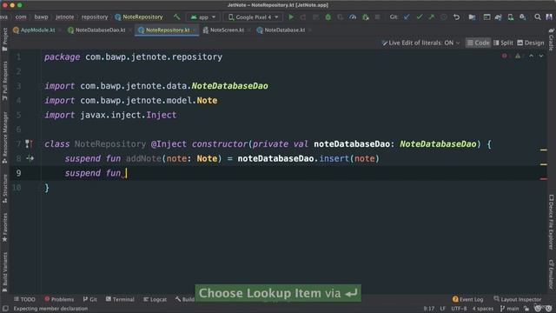Open the Pull Requests sidebar panel

pos(4,81)
